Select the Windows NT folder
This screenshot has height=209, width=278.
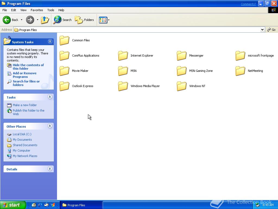point(191,86)
